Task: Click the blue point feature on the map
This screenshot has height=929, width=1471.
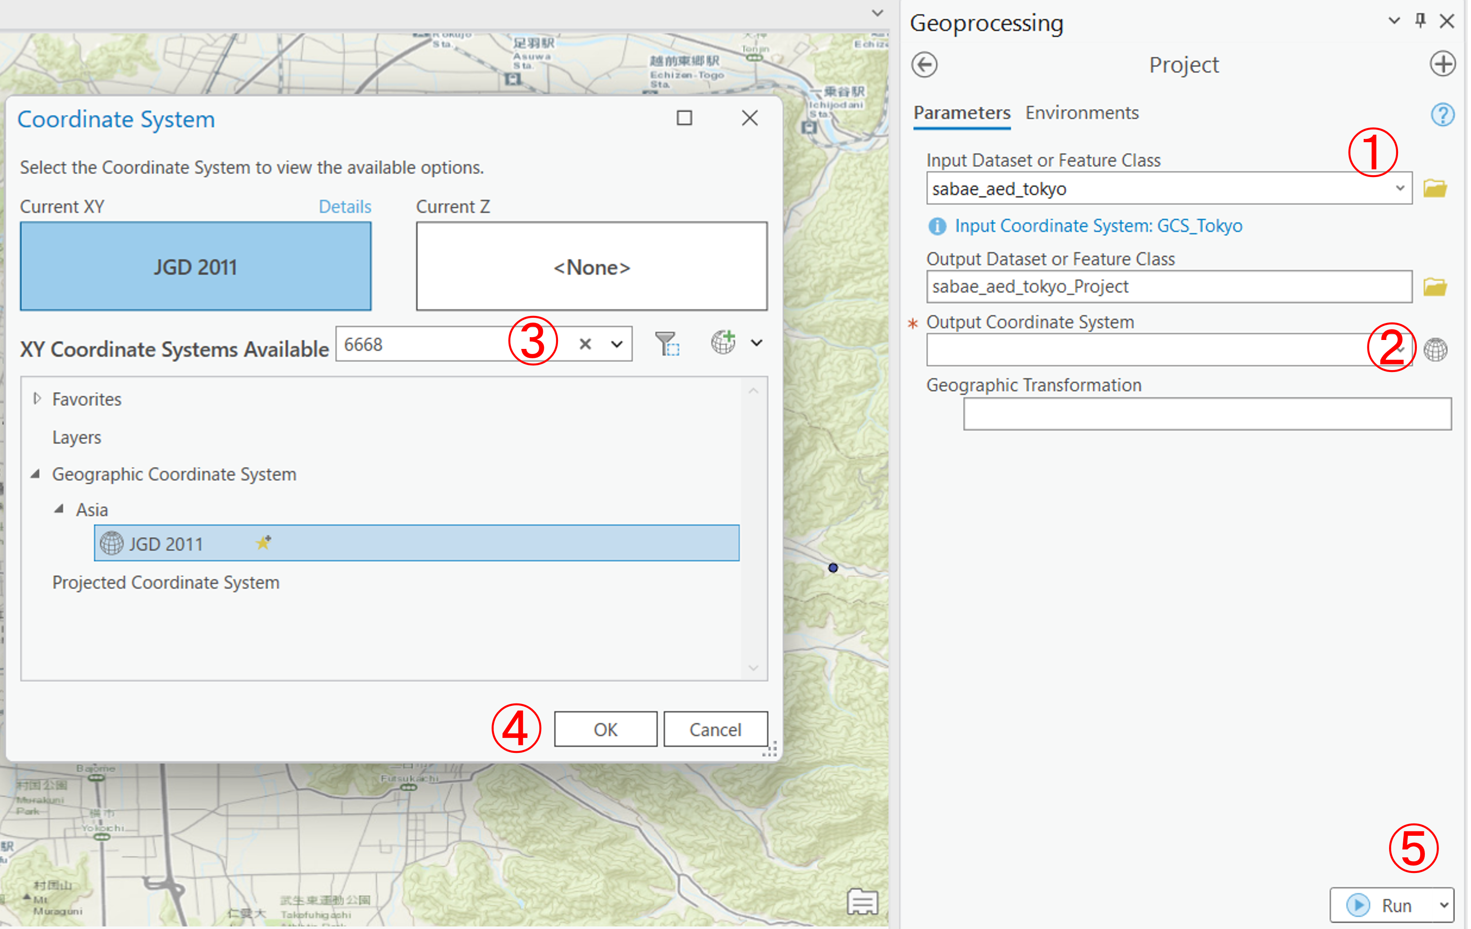Action: point(832,567)
